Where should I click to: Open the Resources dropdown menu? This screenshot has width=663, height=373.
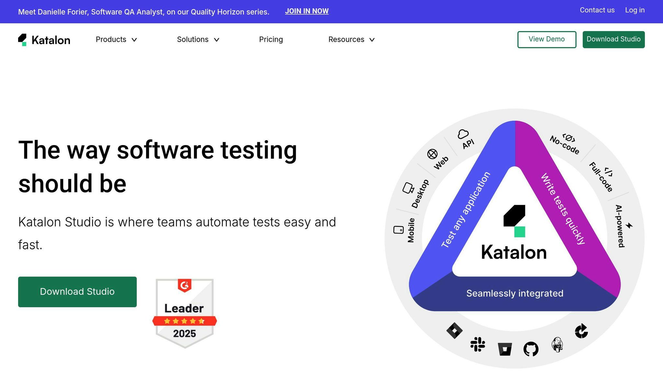click(351, 40)
